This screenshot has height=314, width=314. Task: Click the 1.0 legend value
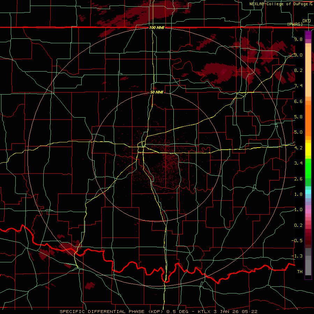[298, 210]
